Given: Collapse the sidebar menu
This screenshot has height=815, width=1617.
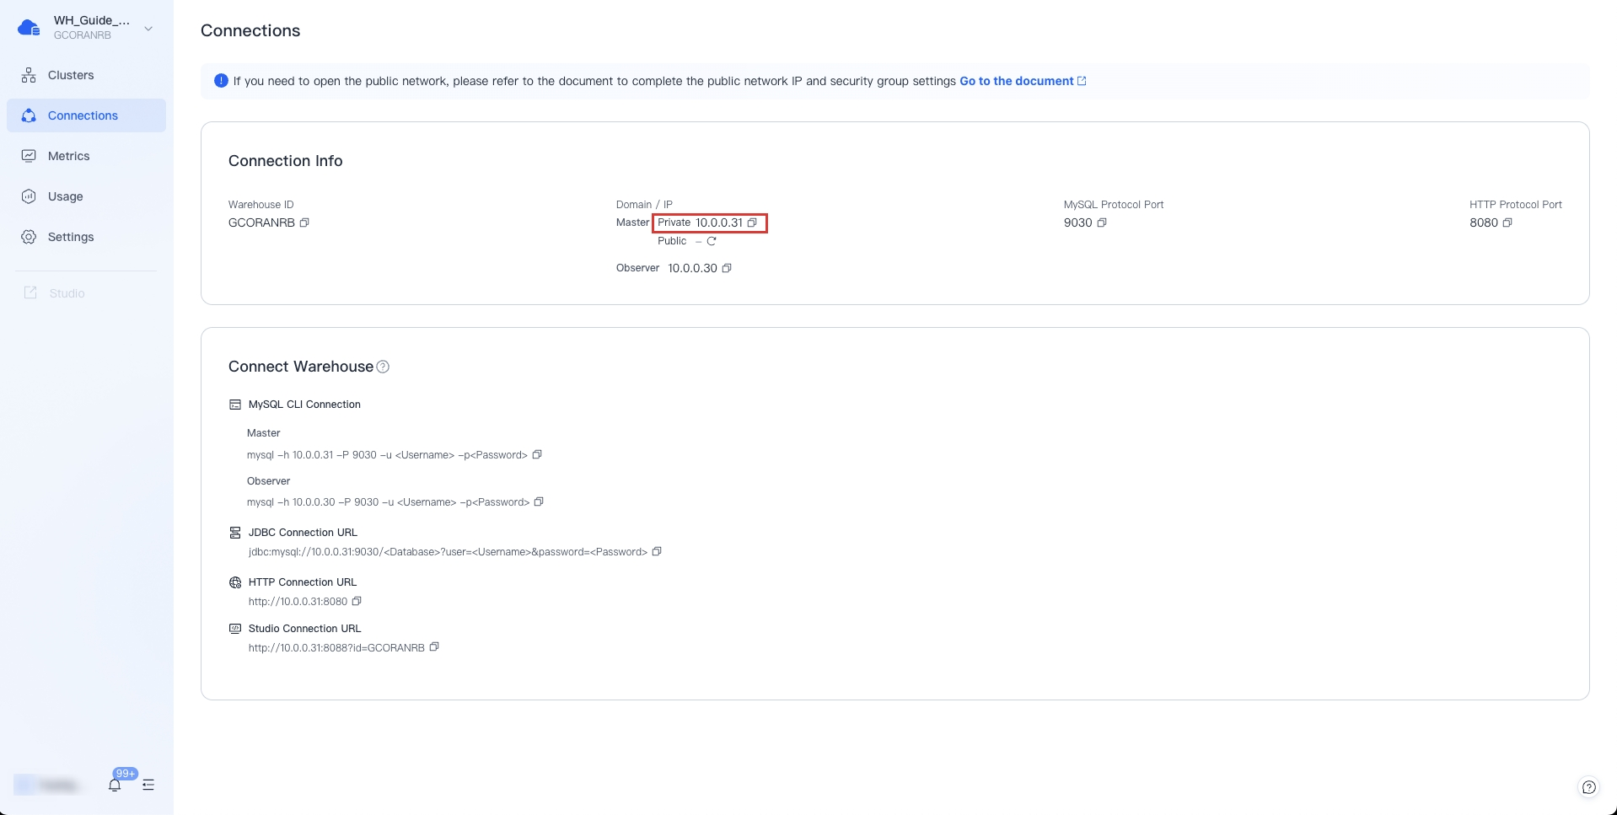Looking at the screenshot, I should 148,785.
